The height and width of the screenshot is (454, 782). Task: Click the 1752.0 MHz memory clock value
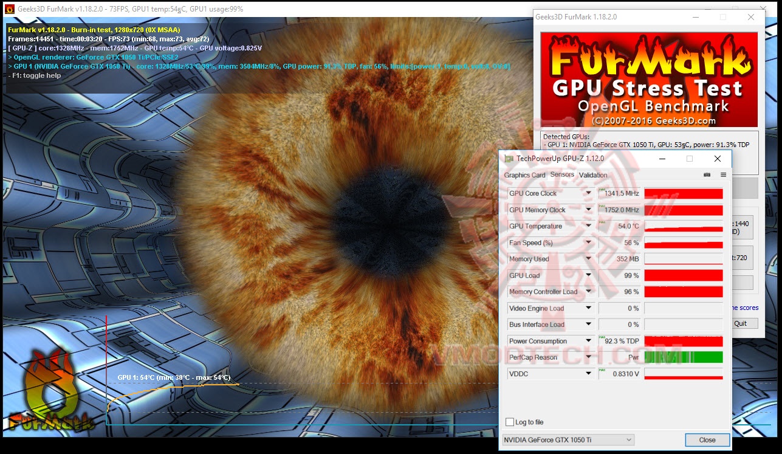click(620, 210)
